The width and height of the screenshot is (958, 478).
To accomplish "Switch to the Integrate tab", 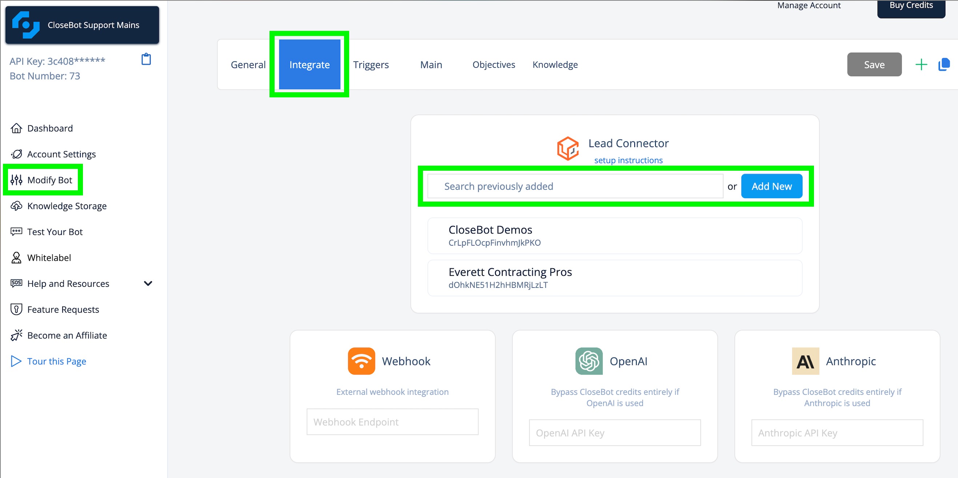I will coord(310,65).
